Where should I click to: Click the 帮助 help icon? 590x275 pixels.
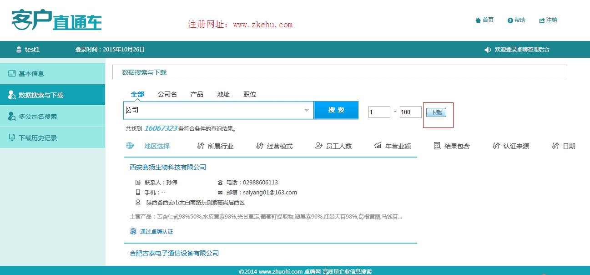pyautogui.click(x=516, y=20)
